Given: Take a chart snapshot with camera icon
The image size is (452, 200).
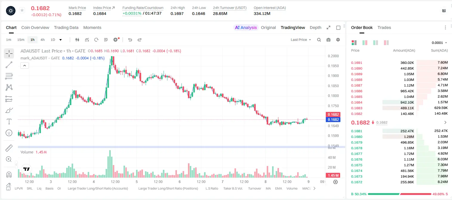Looking at the screenshot, I should 328,40.
